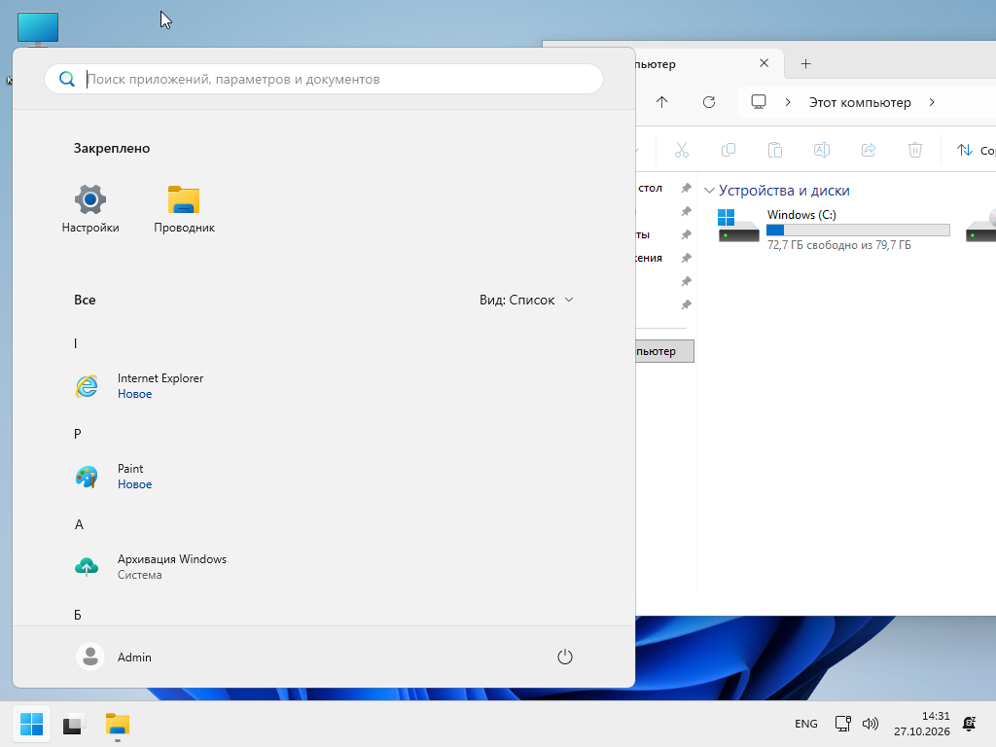Screen dimensions: 996x747
Task: Jump to letter А section header
Action: [x=79, y=524]
